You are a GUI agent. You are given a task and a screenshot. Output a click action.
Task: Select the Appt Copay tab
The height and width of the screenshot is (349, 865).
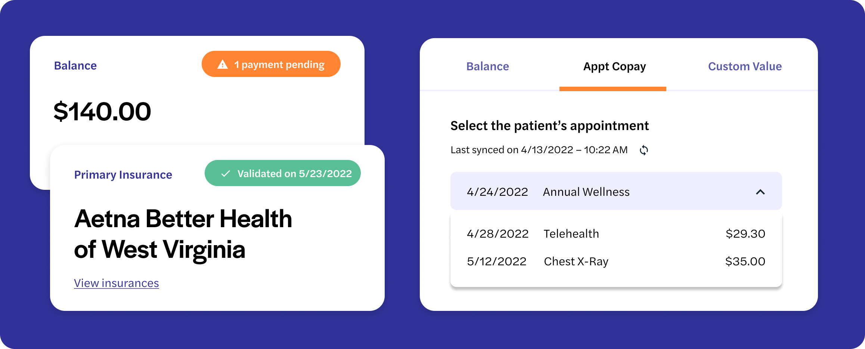[614, 67]
